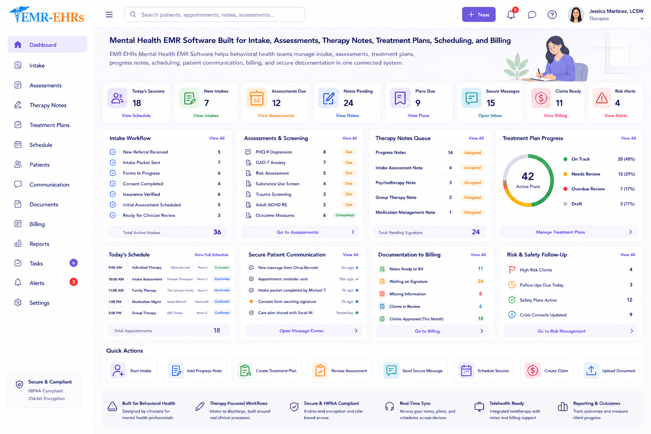Screen dimensions: 651x434
Task: Open Billing in the sidebar
Action: pos(47,224)
